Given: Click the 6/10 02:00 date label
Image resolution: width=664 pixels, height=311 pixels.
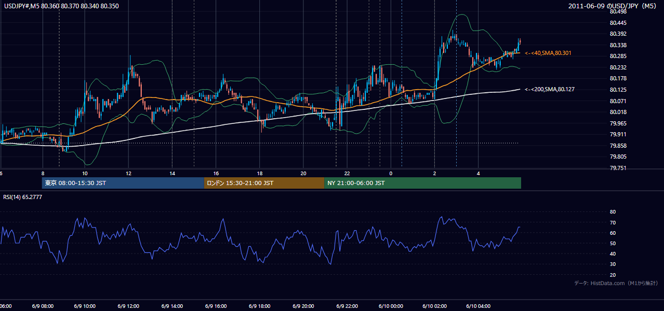Looking at the screenshot, I should 435,306.
